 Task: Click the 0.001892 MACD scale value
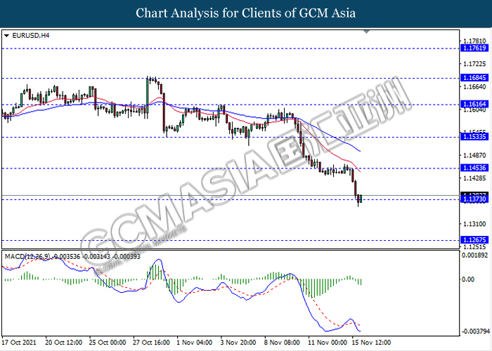(x=474, y=255)
